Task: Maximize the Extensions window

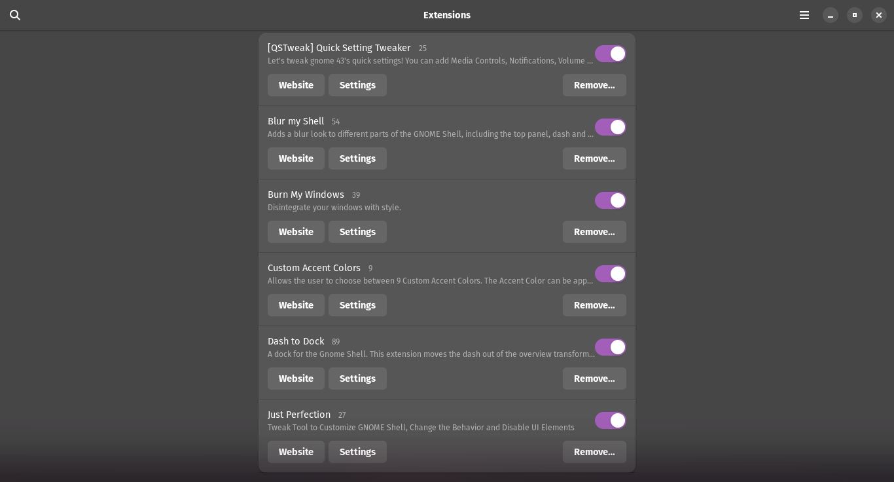Action: [855, 15]
